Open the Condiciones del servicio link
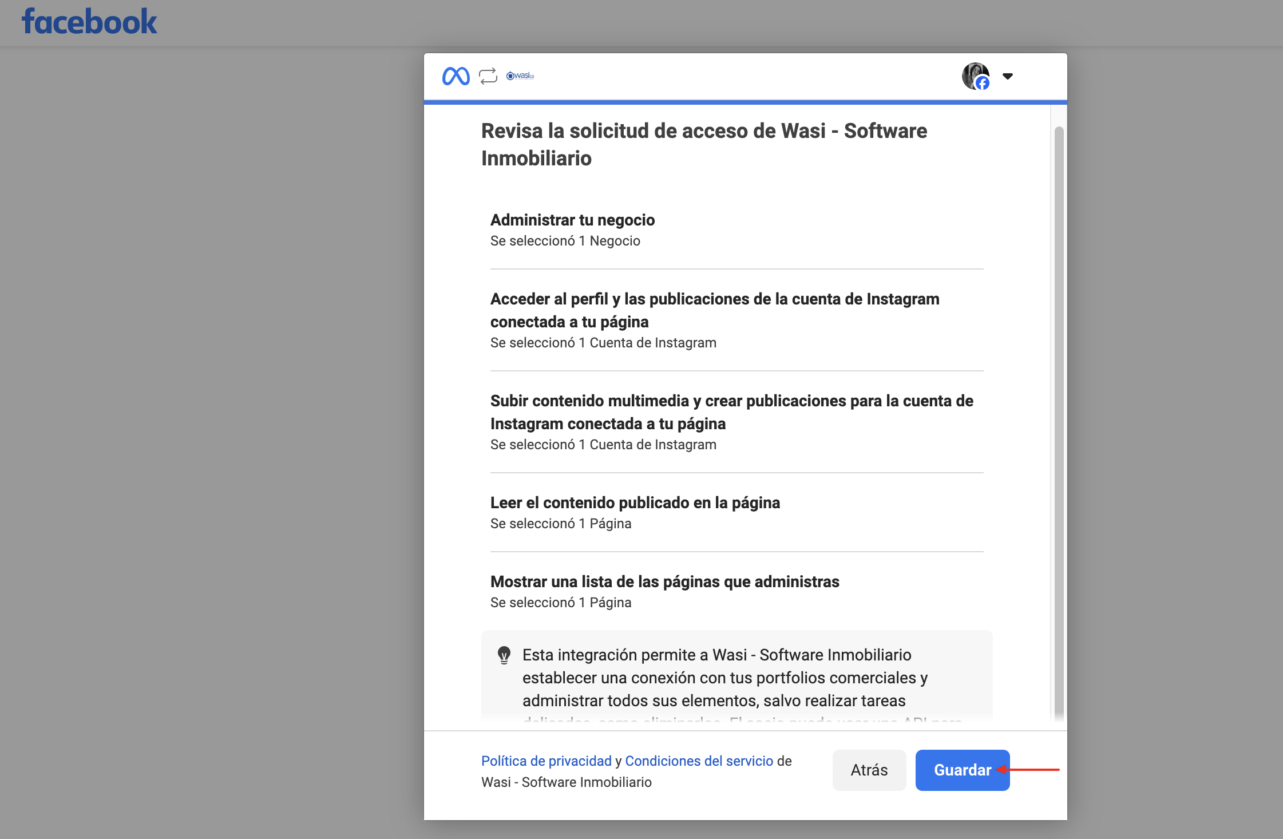Screen dimensions: 1283x839 [x=699, y=761]
